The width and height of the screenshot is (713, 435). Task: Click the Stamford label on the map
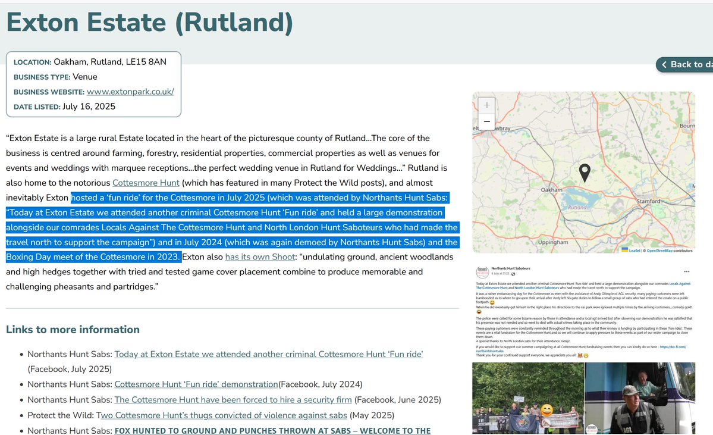648,201
